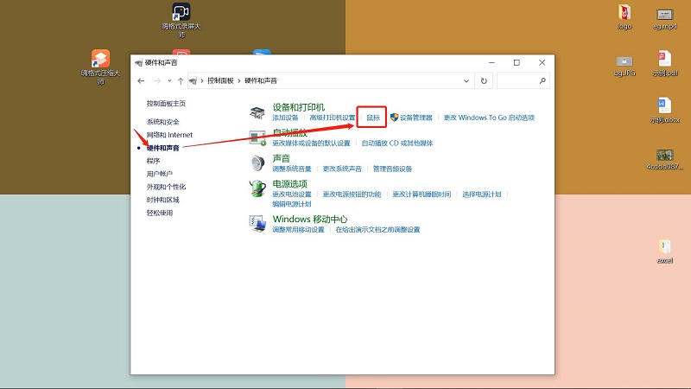
Task: Open 嗨格式录屏大师 desktop shortcut
Action: point(181,13)
